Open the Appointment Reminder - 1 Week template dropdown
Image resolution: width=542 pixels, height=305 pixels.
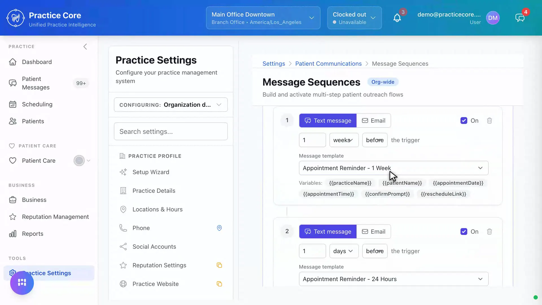394,168
